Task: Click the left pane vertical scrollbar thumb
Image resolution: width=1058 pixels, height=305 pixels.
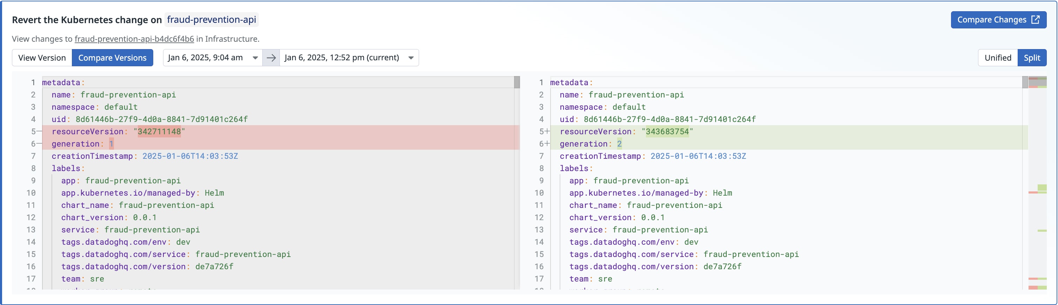Action: tap(517, 82)
